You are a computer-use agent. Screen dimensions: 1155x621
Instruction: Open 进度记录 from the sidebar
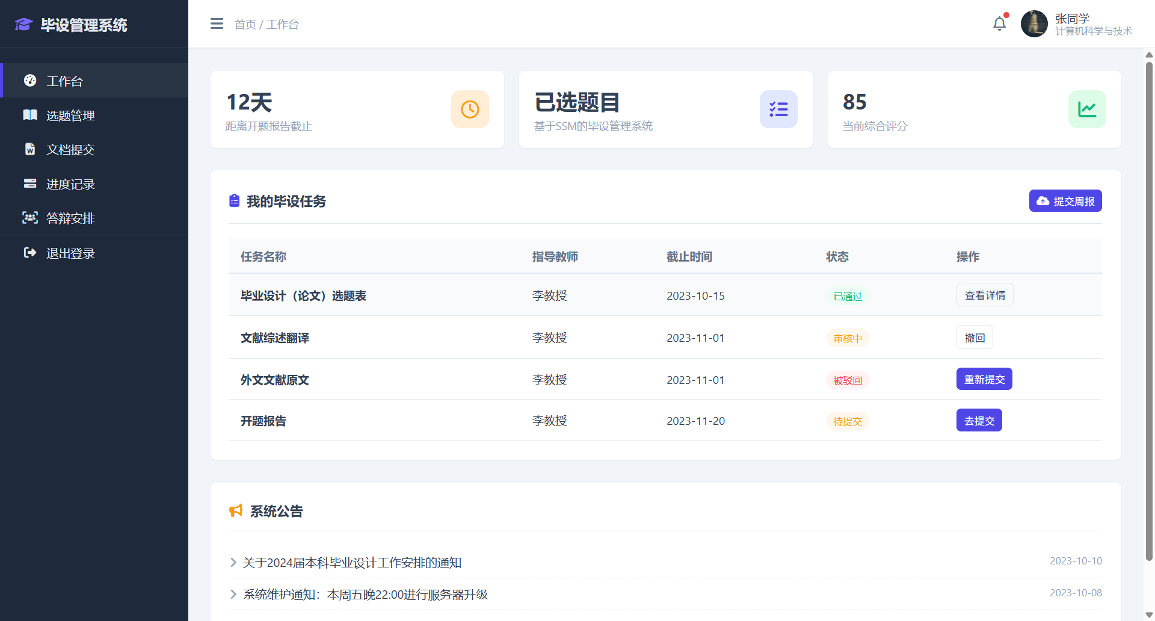[70, 184]
